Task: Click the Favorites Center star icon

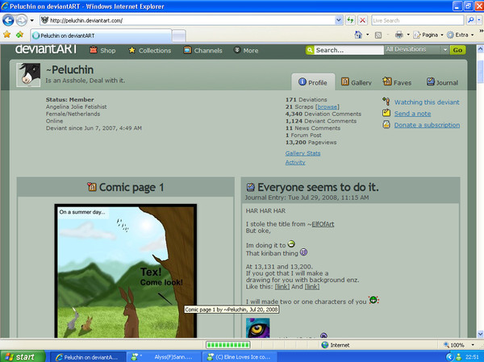Action: tap(6, 35)
